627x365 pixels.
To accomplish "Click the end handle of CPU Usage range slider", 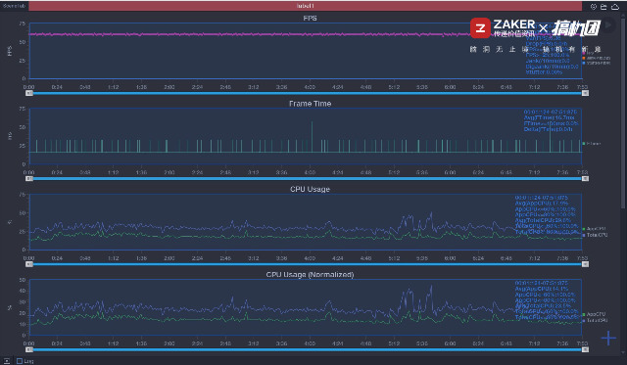I will click(585, 264).
